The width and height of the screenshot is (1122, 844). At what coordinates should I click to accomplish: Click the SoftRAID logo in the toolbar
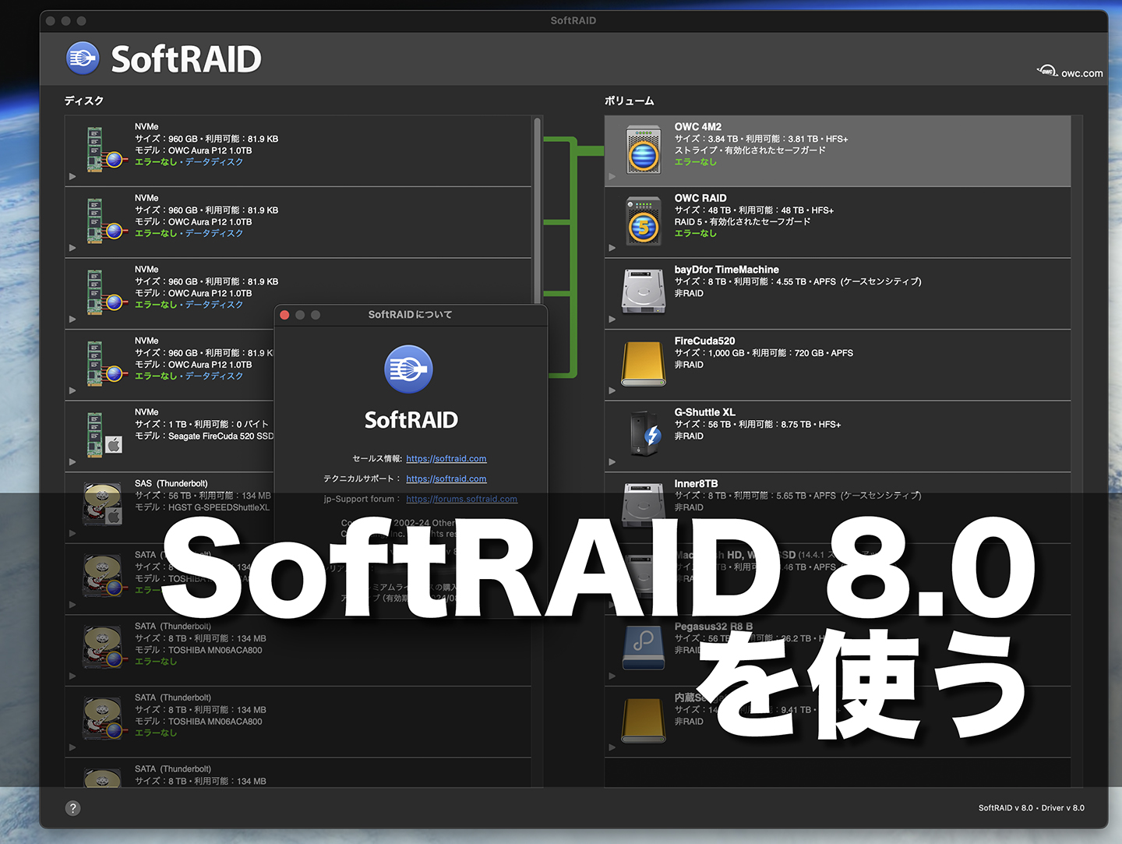83,58
